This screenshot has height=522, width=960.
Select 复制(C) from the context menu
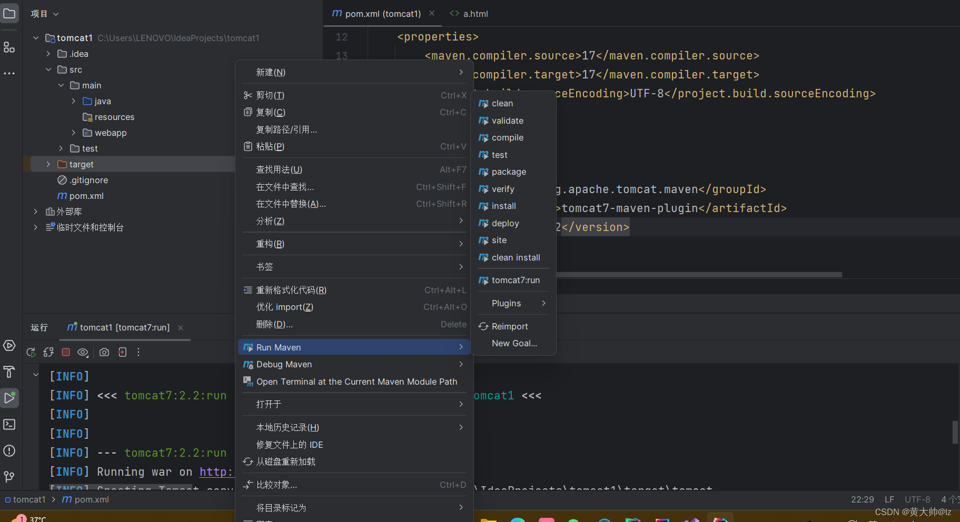[354, 112]
